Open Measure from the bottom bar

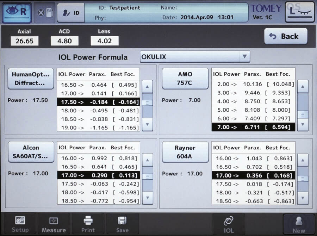click(54, 224)
